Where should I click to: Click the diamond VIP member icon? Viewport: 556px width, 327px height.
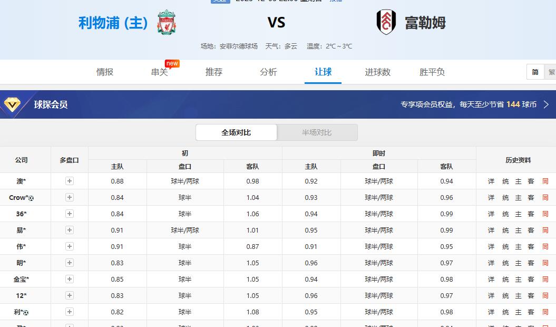[x=12, y=104]
